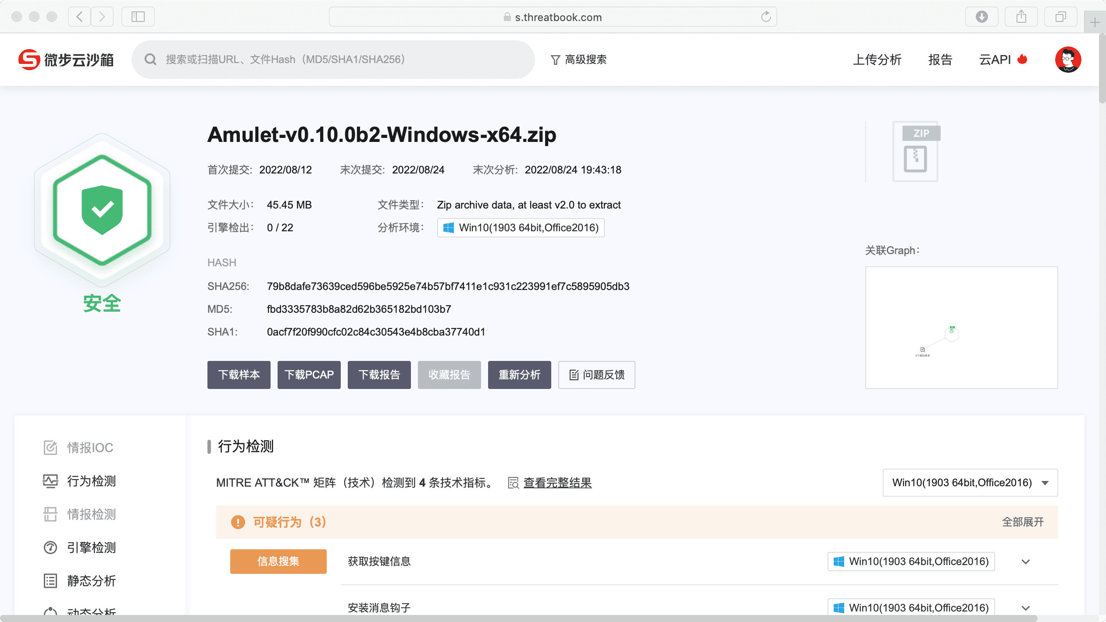Click the SHA1 hash value
The image size is (1106, 622).
(376, 332)
